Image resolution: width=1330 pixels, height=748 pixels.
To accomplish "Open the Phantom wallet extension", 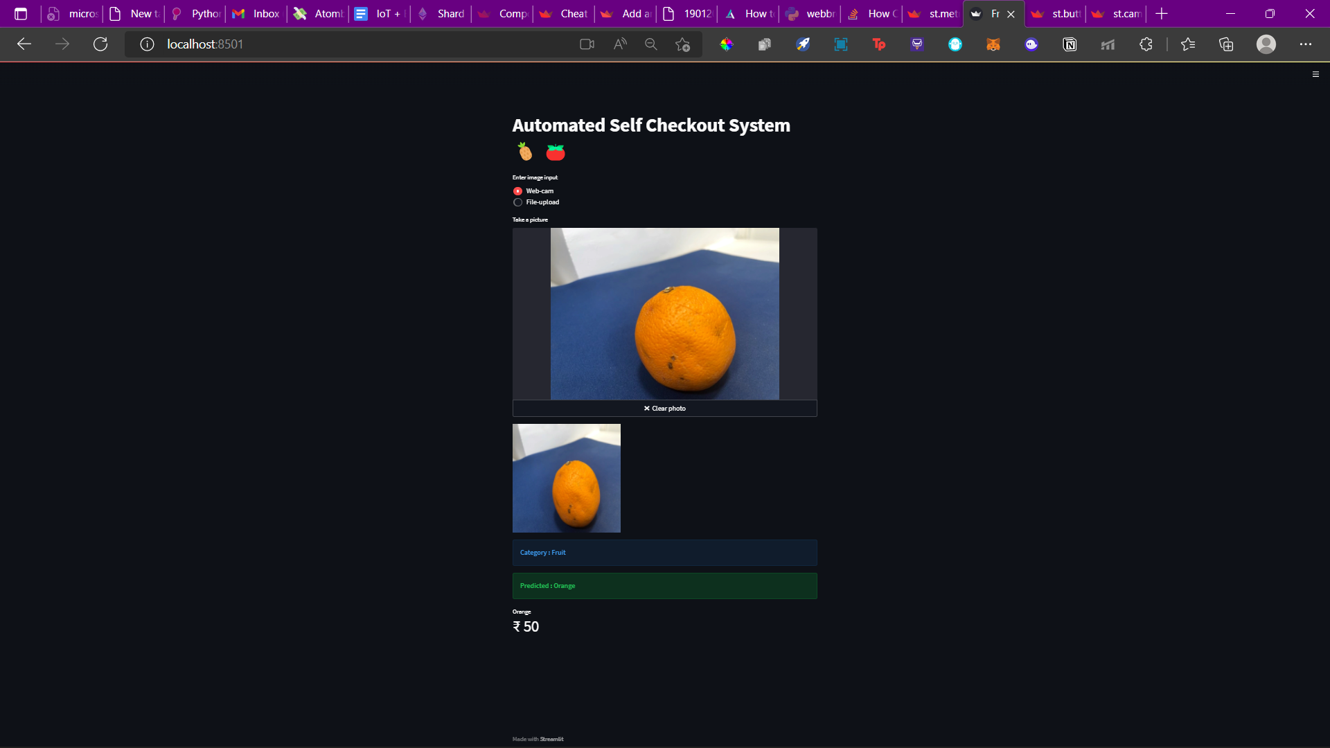I will (x=1031, y=44).
